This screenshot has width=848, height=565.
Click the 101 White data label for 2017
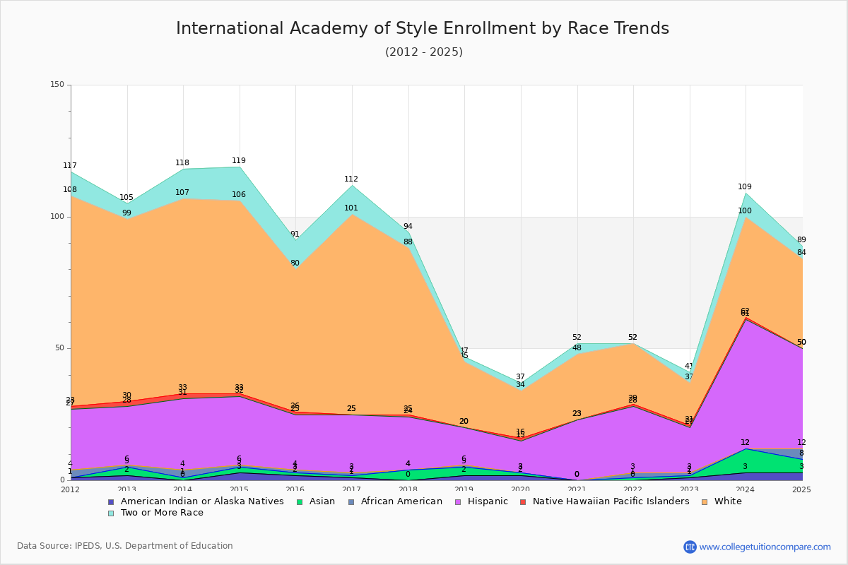point(351,208)
